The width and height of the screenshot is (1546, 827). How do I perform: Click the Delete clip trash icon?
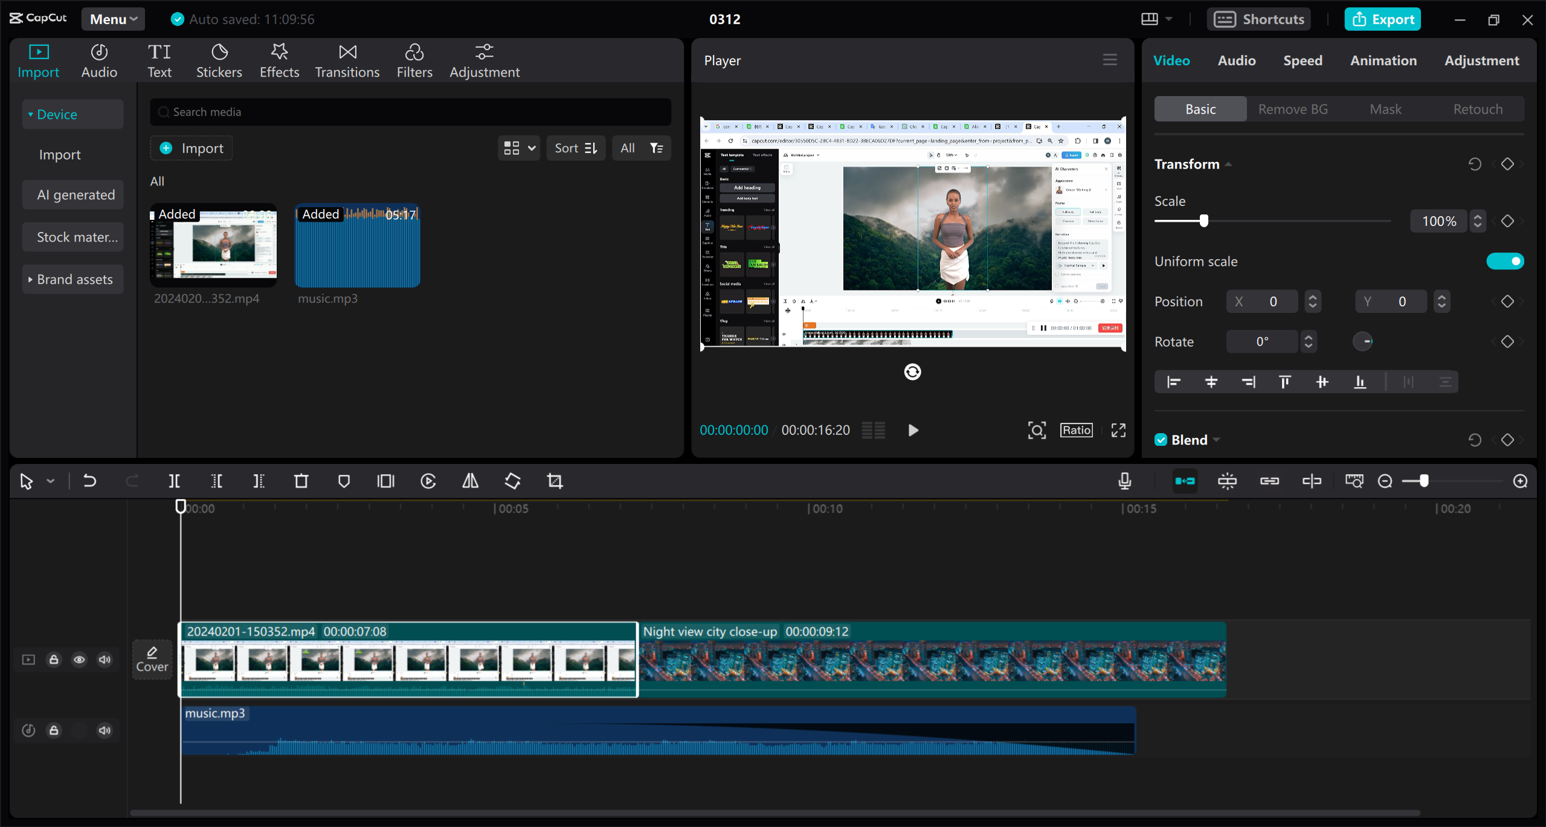(301, 481)
